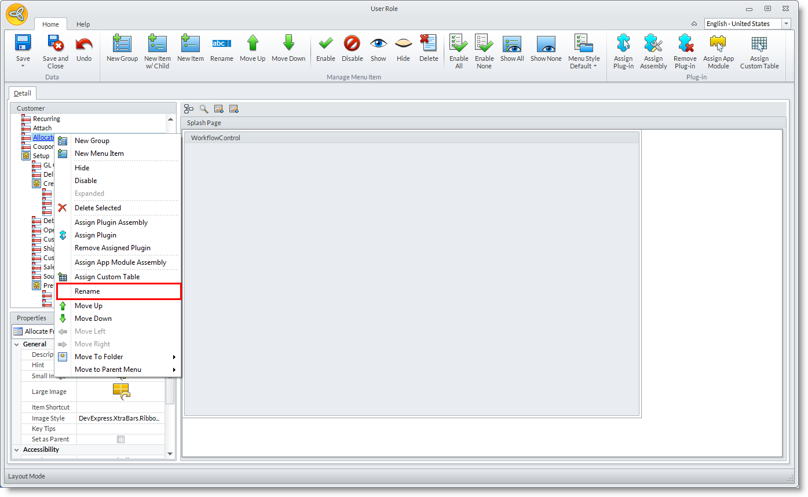Click Save and Close in ribbon
Image resolution: width=808 pixels, height=497 pixels.
tap(56, 52)
